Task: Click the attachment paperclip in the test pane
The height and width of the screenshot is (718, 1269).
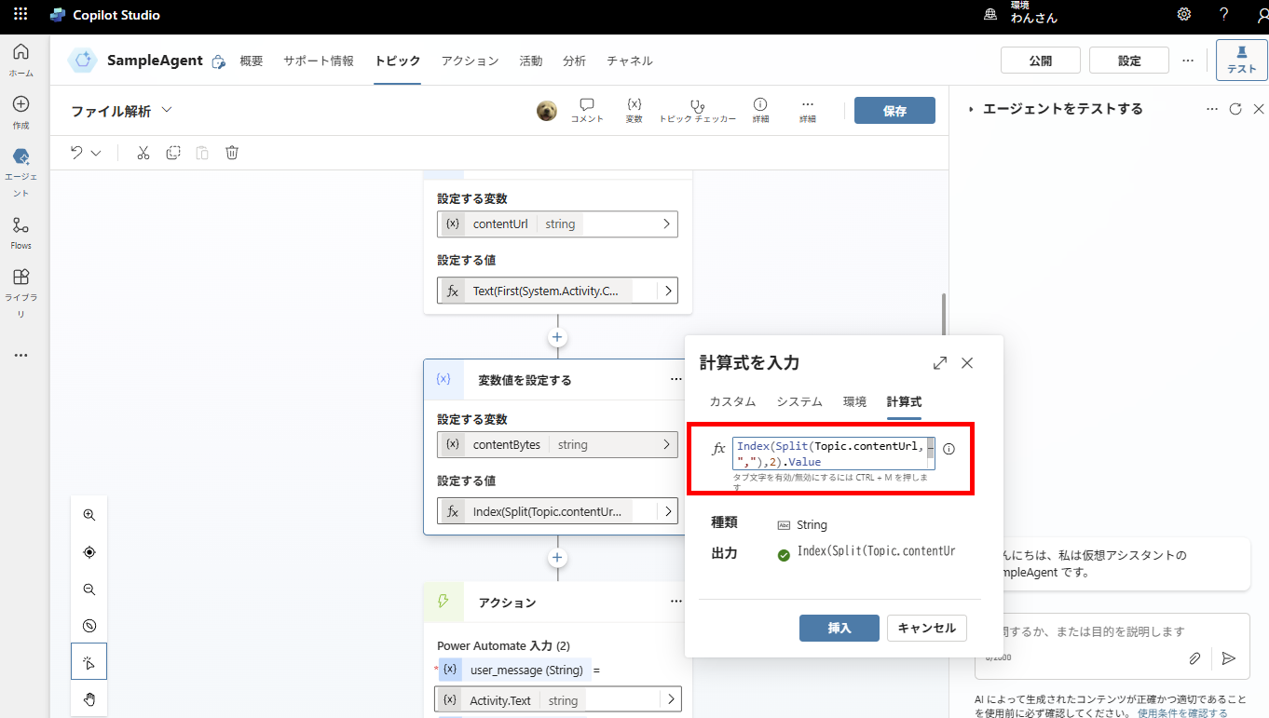Action: 1194,657
